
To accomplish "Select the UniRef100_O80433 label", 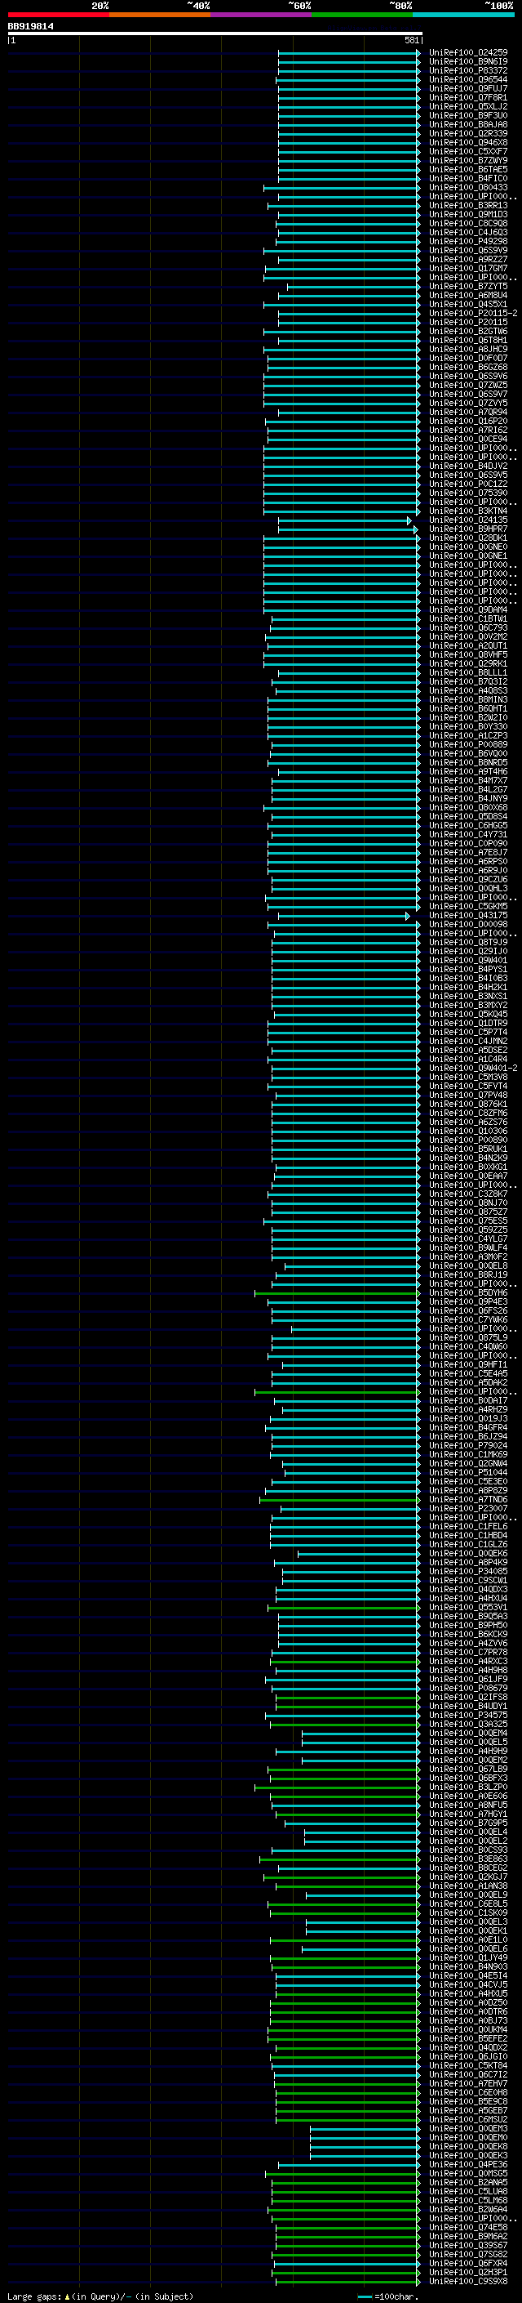I will (x=467, y=188).
